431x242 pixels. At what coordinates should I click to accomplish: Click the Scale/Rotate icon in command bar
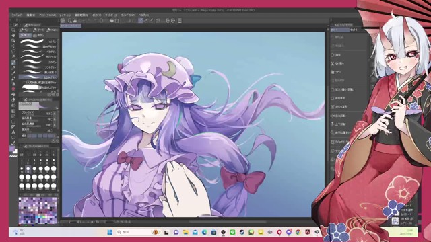tap(117, 21)
